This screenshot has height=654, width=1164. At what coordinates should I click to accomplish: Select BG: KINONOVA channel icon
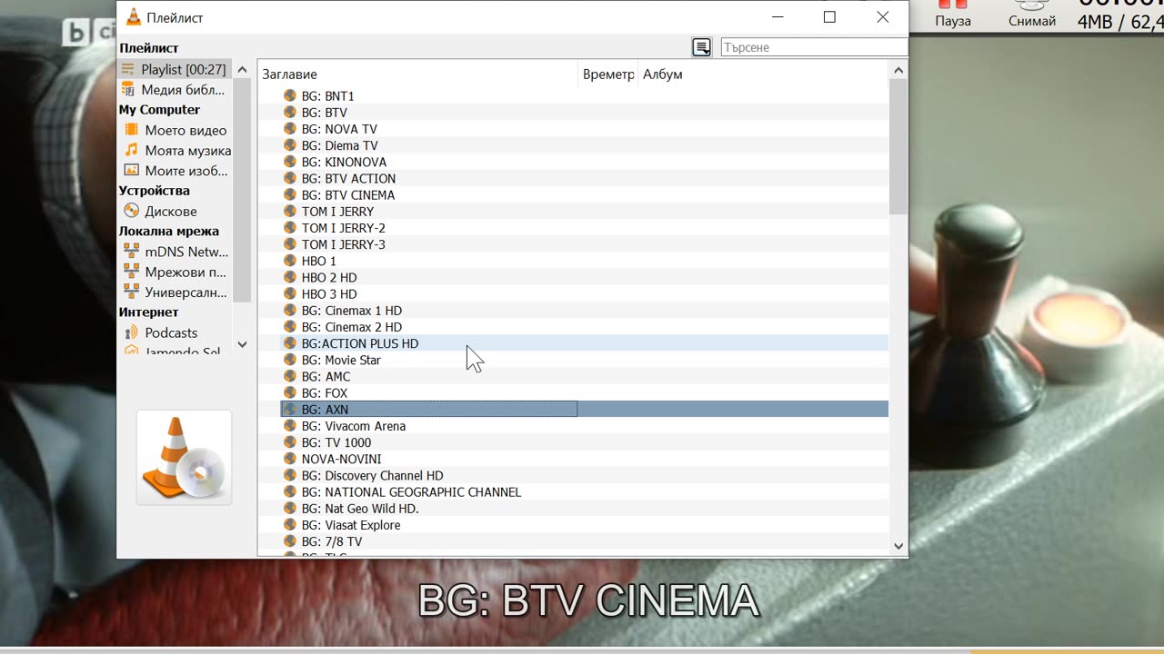pyautogui.click(x=290, y=162)
